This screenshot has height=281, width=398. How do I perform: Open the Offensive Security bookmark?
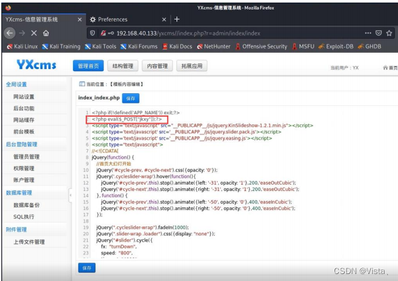tap(261, 46)
